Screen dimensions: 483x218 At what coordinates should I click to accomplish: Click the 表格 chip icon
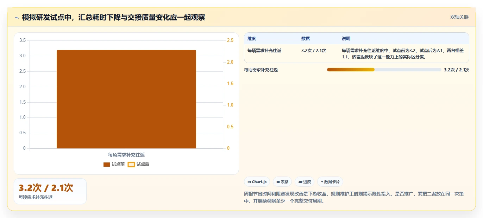[278, 182]
